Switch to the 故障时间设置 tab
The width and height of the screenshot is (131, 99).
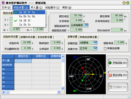(28, 37)
